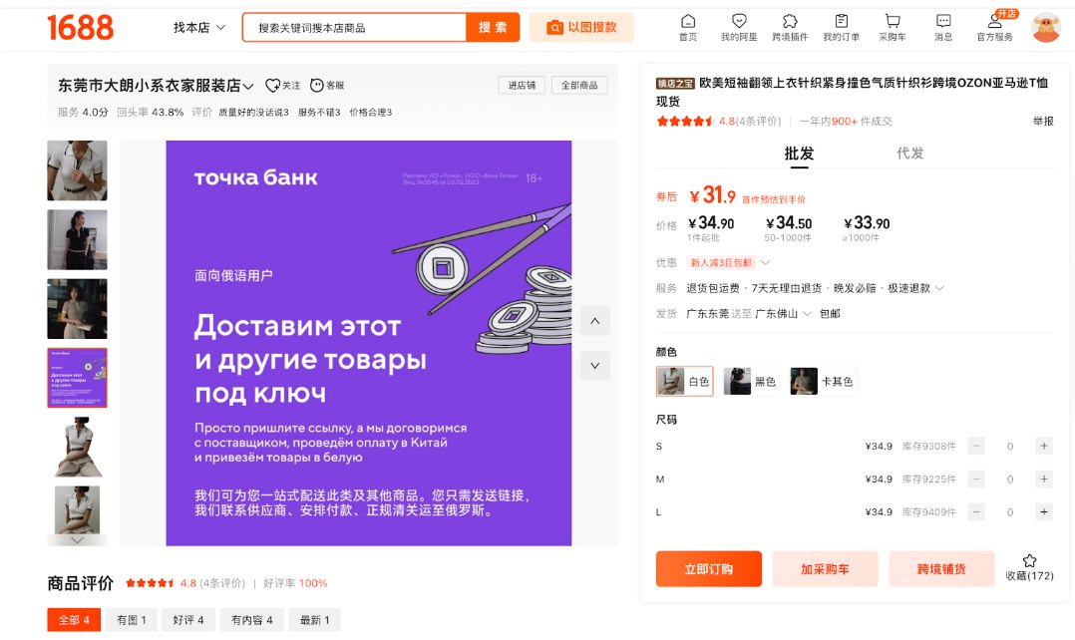The height and width of the screenshot is (640, 1075).
Task: Decrease quantity for size S
Action: [x=976, y=446]
